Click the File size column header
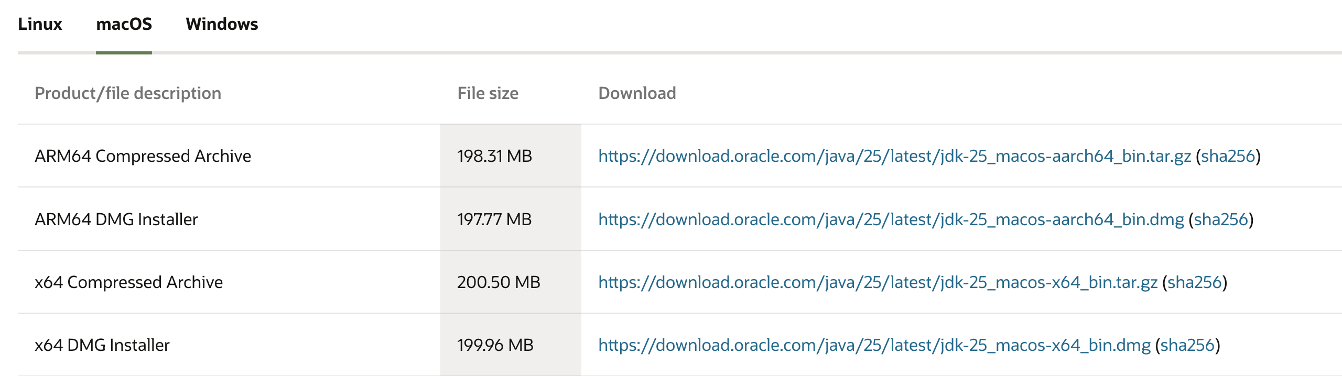The height and width of the screenshot is (376, 1342). pos(488,93)
